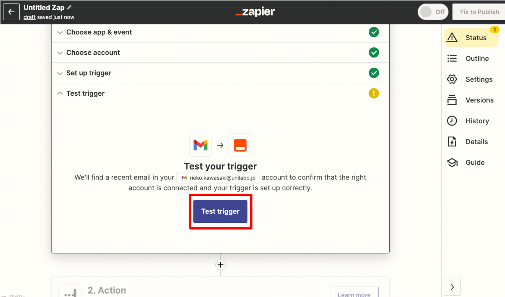Add a step with the plus button

pos(220,265)
